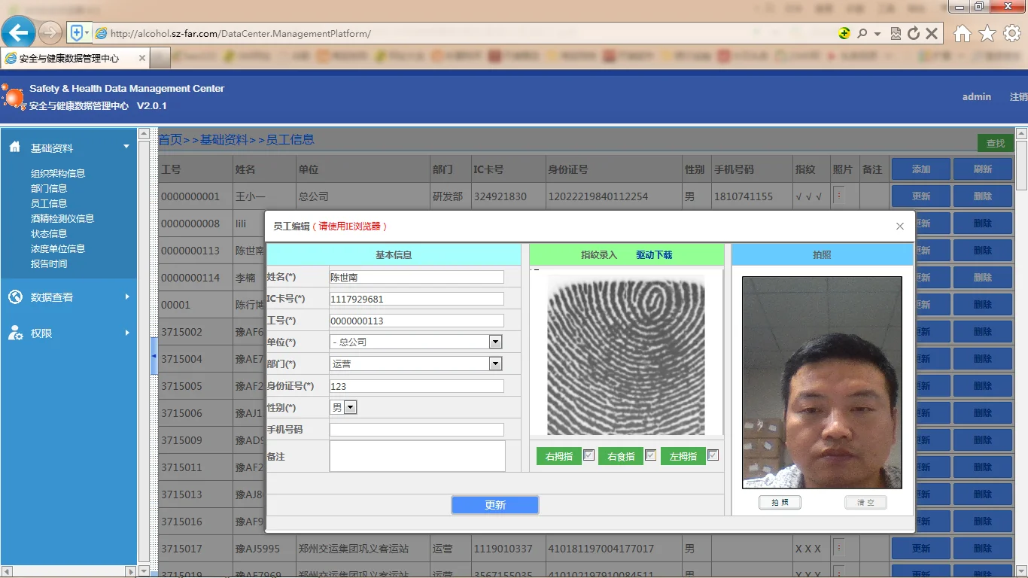Click the 拍照 button below the photo
Viewport: 1028px width, 578px height.
[x=780, y=502]
